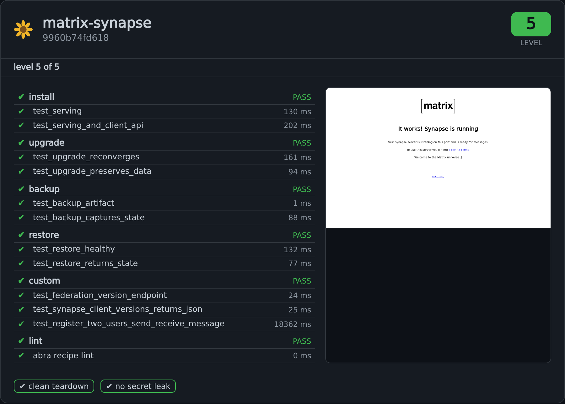Click the check mark next to install
Image resolution: width=565 pixels, height=404 pixels.
[x=21, y=97]
